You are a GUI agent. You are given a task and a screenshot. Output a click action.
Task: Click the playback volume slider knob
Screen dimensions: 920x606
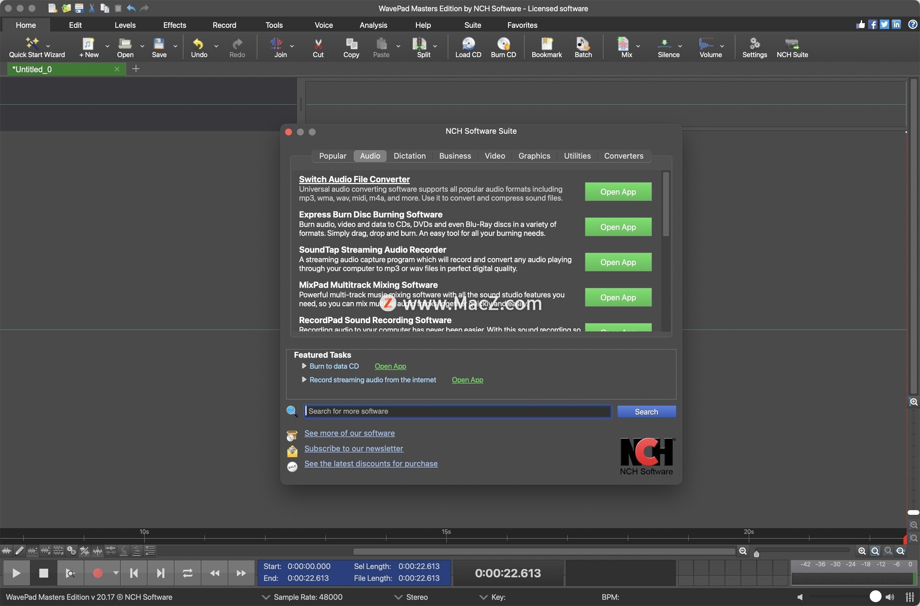[875, 596]
